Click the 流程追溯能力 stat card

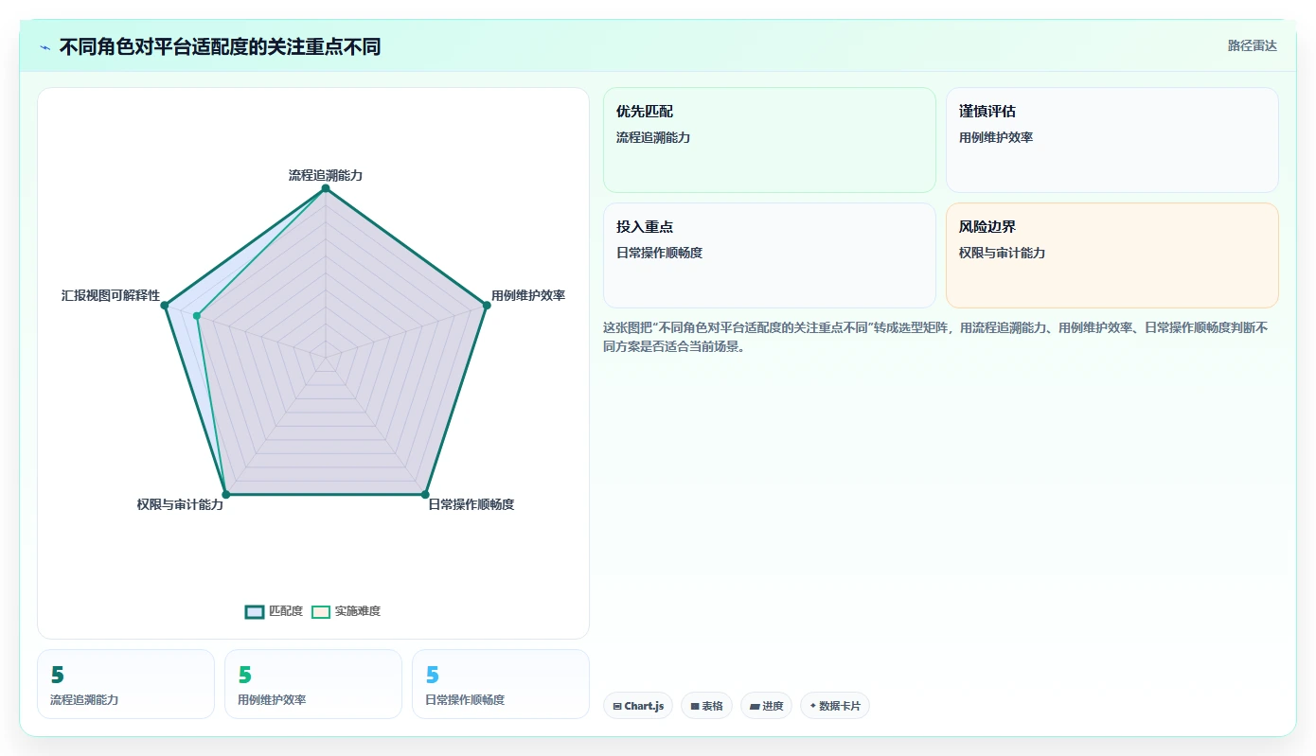pos(126,684)
